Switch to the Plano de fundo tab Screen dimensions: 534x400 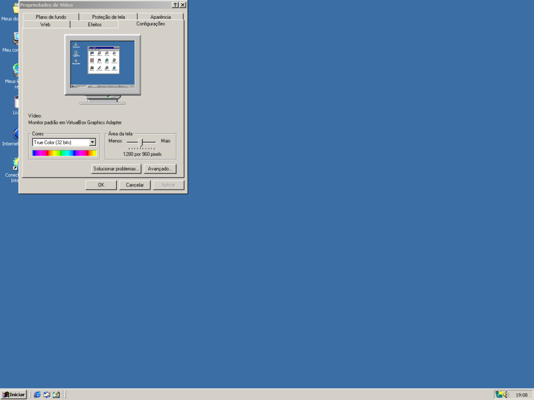(51, 17)
